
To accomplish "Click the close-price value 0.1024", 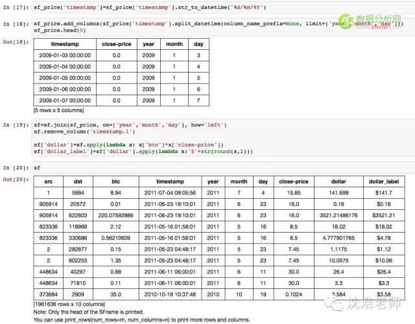I will point(294,294).
